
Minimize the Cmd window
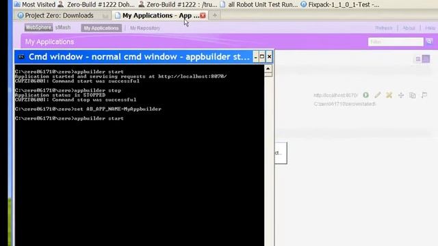point(255,57)
